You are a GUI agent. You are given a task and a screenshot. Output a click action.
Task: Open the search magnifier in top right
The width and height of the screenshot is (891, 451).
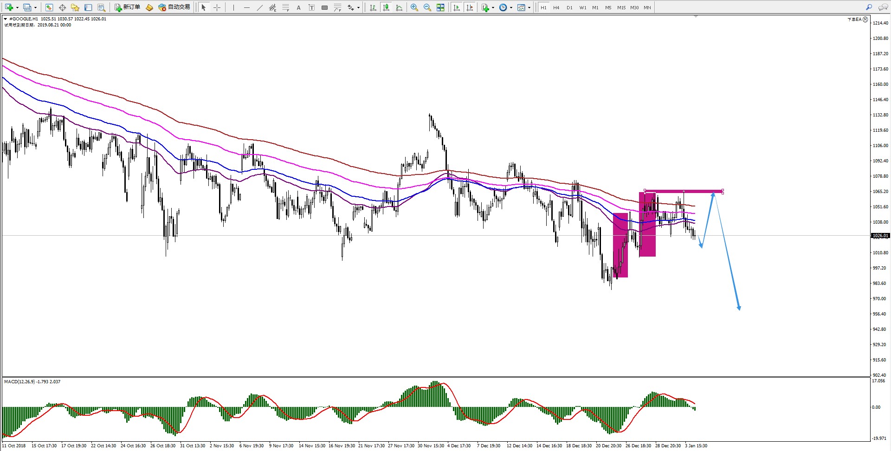869,7
